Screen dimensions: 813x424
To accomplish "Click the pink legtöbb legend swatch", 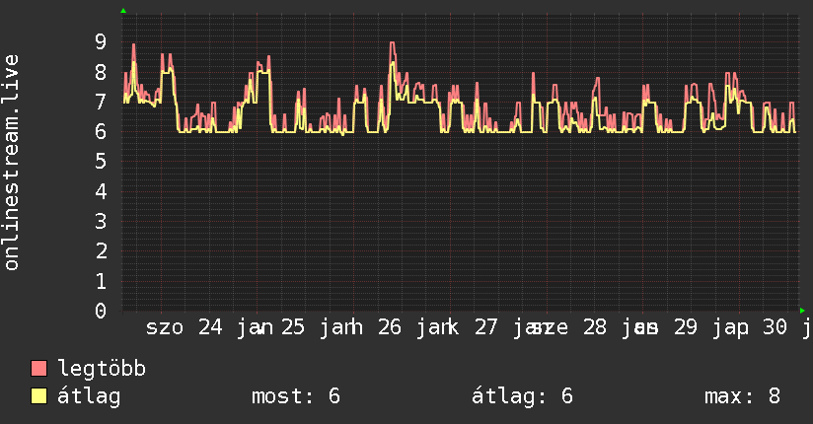I will 38,369.
